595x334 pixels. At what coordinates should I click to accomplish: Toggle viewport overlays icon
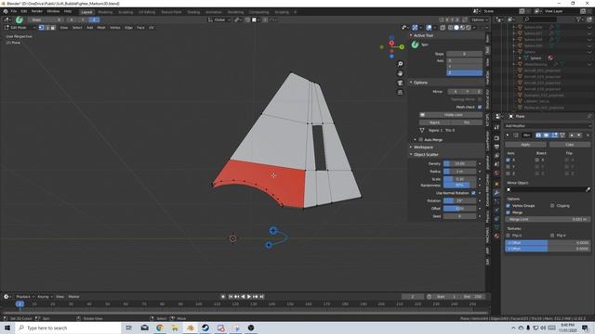coord(429,28)
